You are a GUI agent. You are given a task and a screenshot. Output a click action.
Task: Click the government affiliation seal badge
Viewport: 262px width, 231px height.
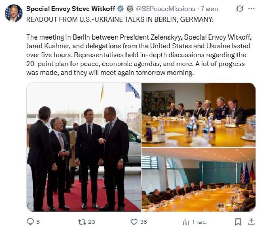130,8
